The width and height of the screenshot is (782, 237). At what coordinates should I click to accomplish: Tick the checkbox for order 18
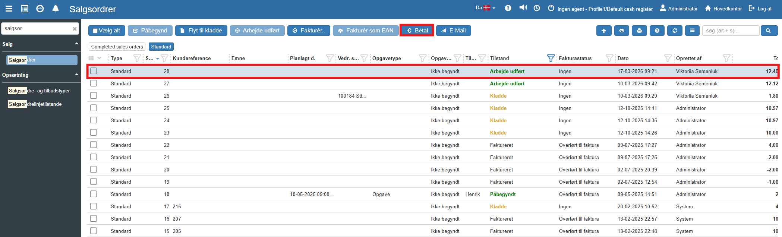(94, 194)
